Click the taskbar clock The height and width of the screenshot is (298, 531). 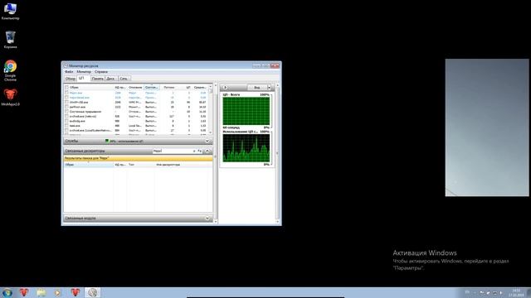[x=516, y=293]
